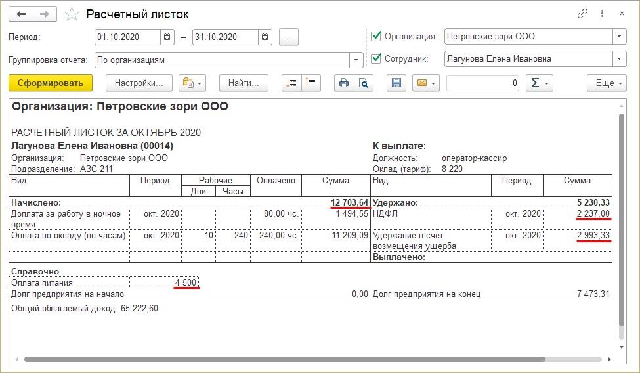Save report with the floppy disk icon
640x373 pixels.
click(396, 83)
